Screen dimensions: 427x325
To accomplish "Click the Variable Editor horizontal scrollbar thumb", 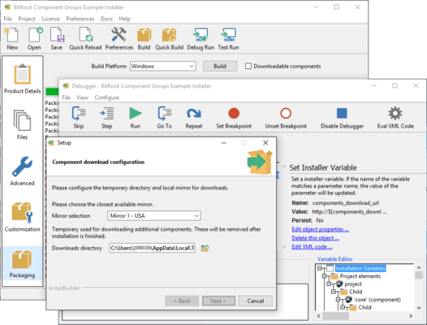I will pos(335,316).
